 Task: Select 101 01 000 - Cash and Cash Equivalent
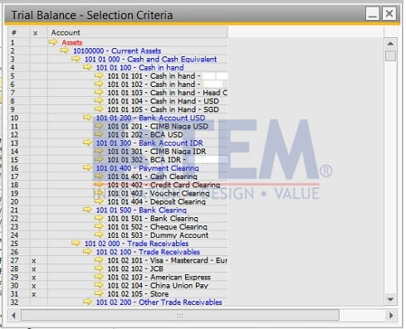(150, 59)
